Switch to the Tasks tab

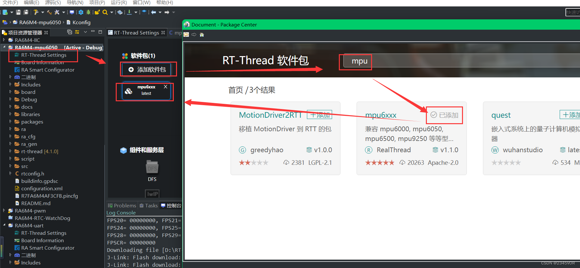pyautogui.click(x=148, y=205)
